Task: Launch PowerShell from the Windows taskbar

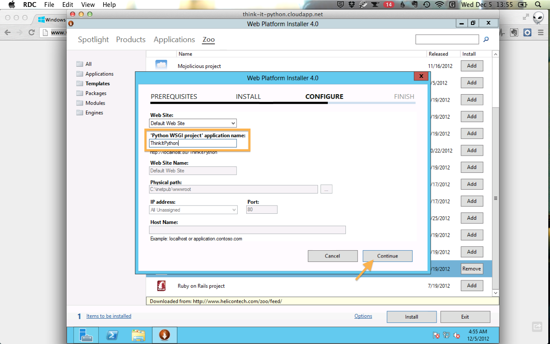Action: 112,335
